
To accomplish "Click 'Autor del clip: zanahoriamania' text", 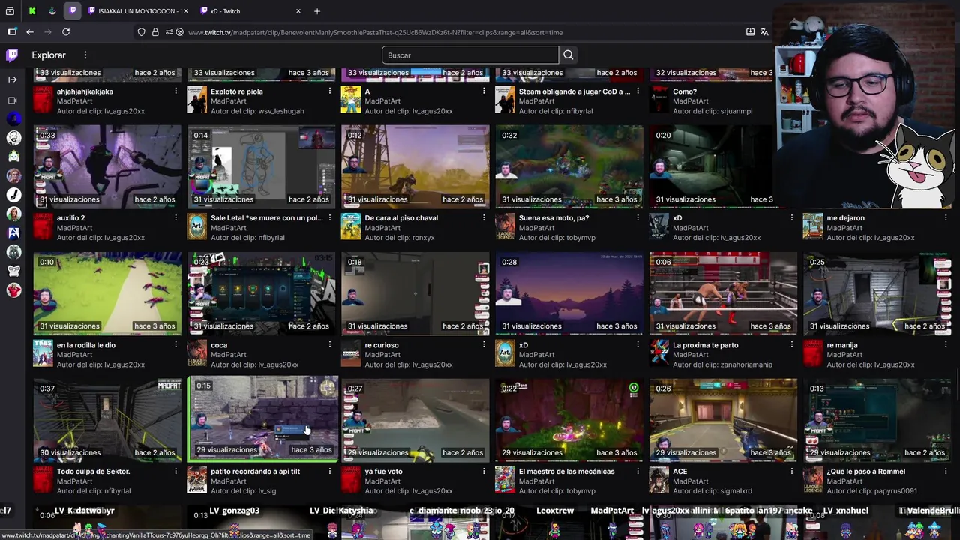I will [722, 364].
